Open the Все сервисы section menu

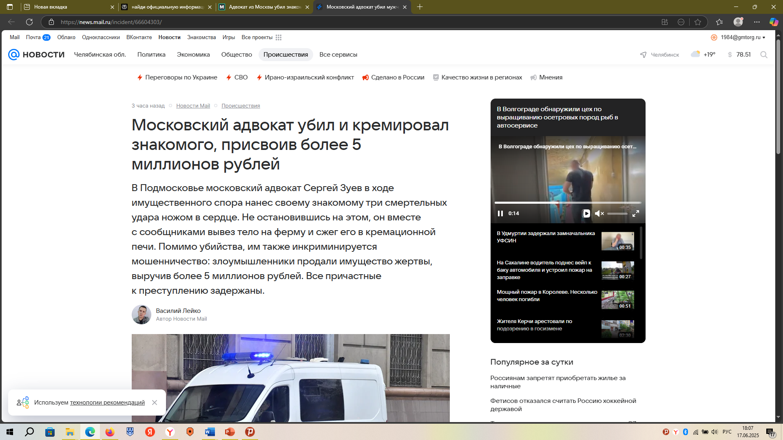pyautogui.click(x=338, y=55)
